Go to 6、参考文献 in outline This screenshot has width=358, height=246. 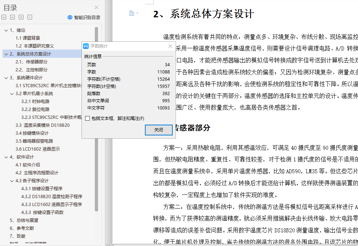click(22, 228)
